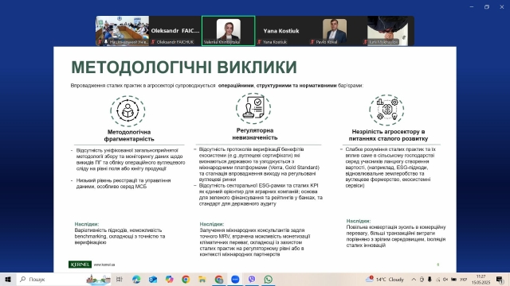Expand the hidden system tray icons chevron
This screenshot has width=510, height=286.
click(x=414, y=279)
